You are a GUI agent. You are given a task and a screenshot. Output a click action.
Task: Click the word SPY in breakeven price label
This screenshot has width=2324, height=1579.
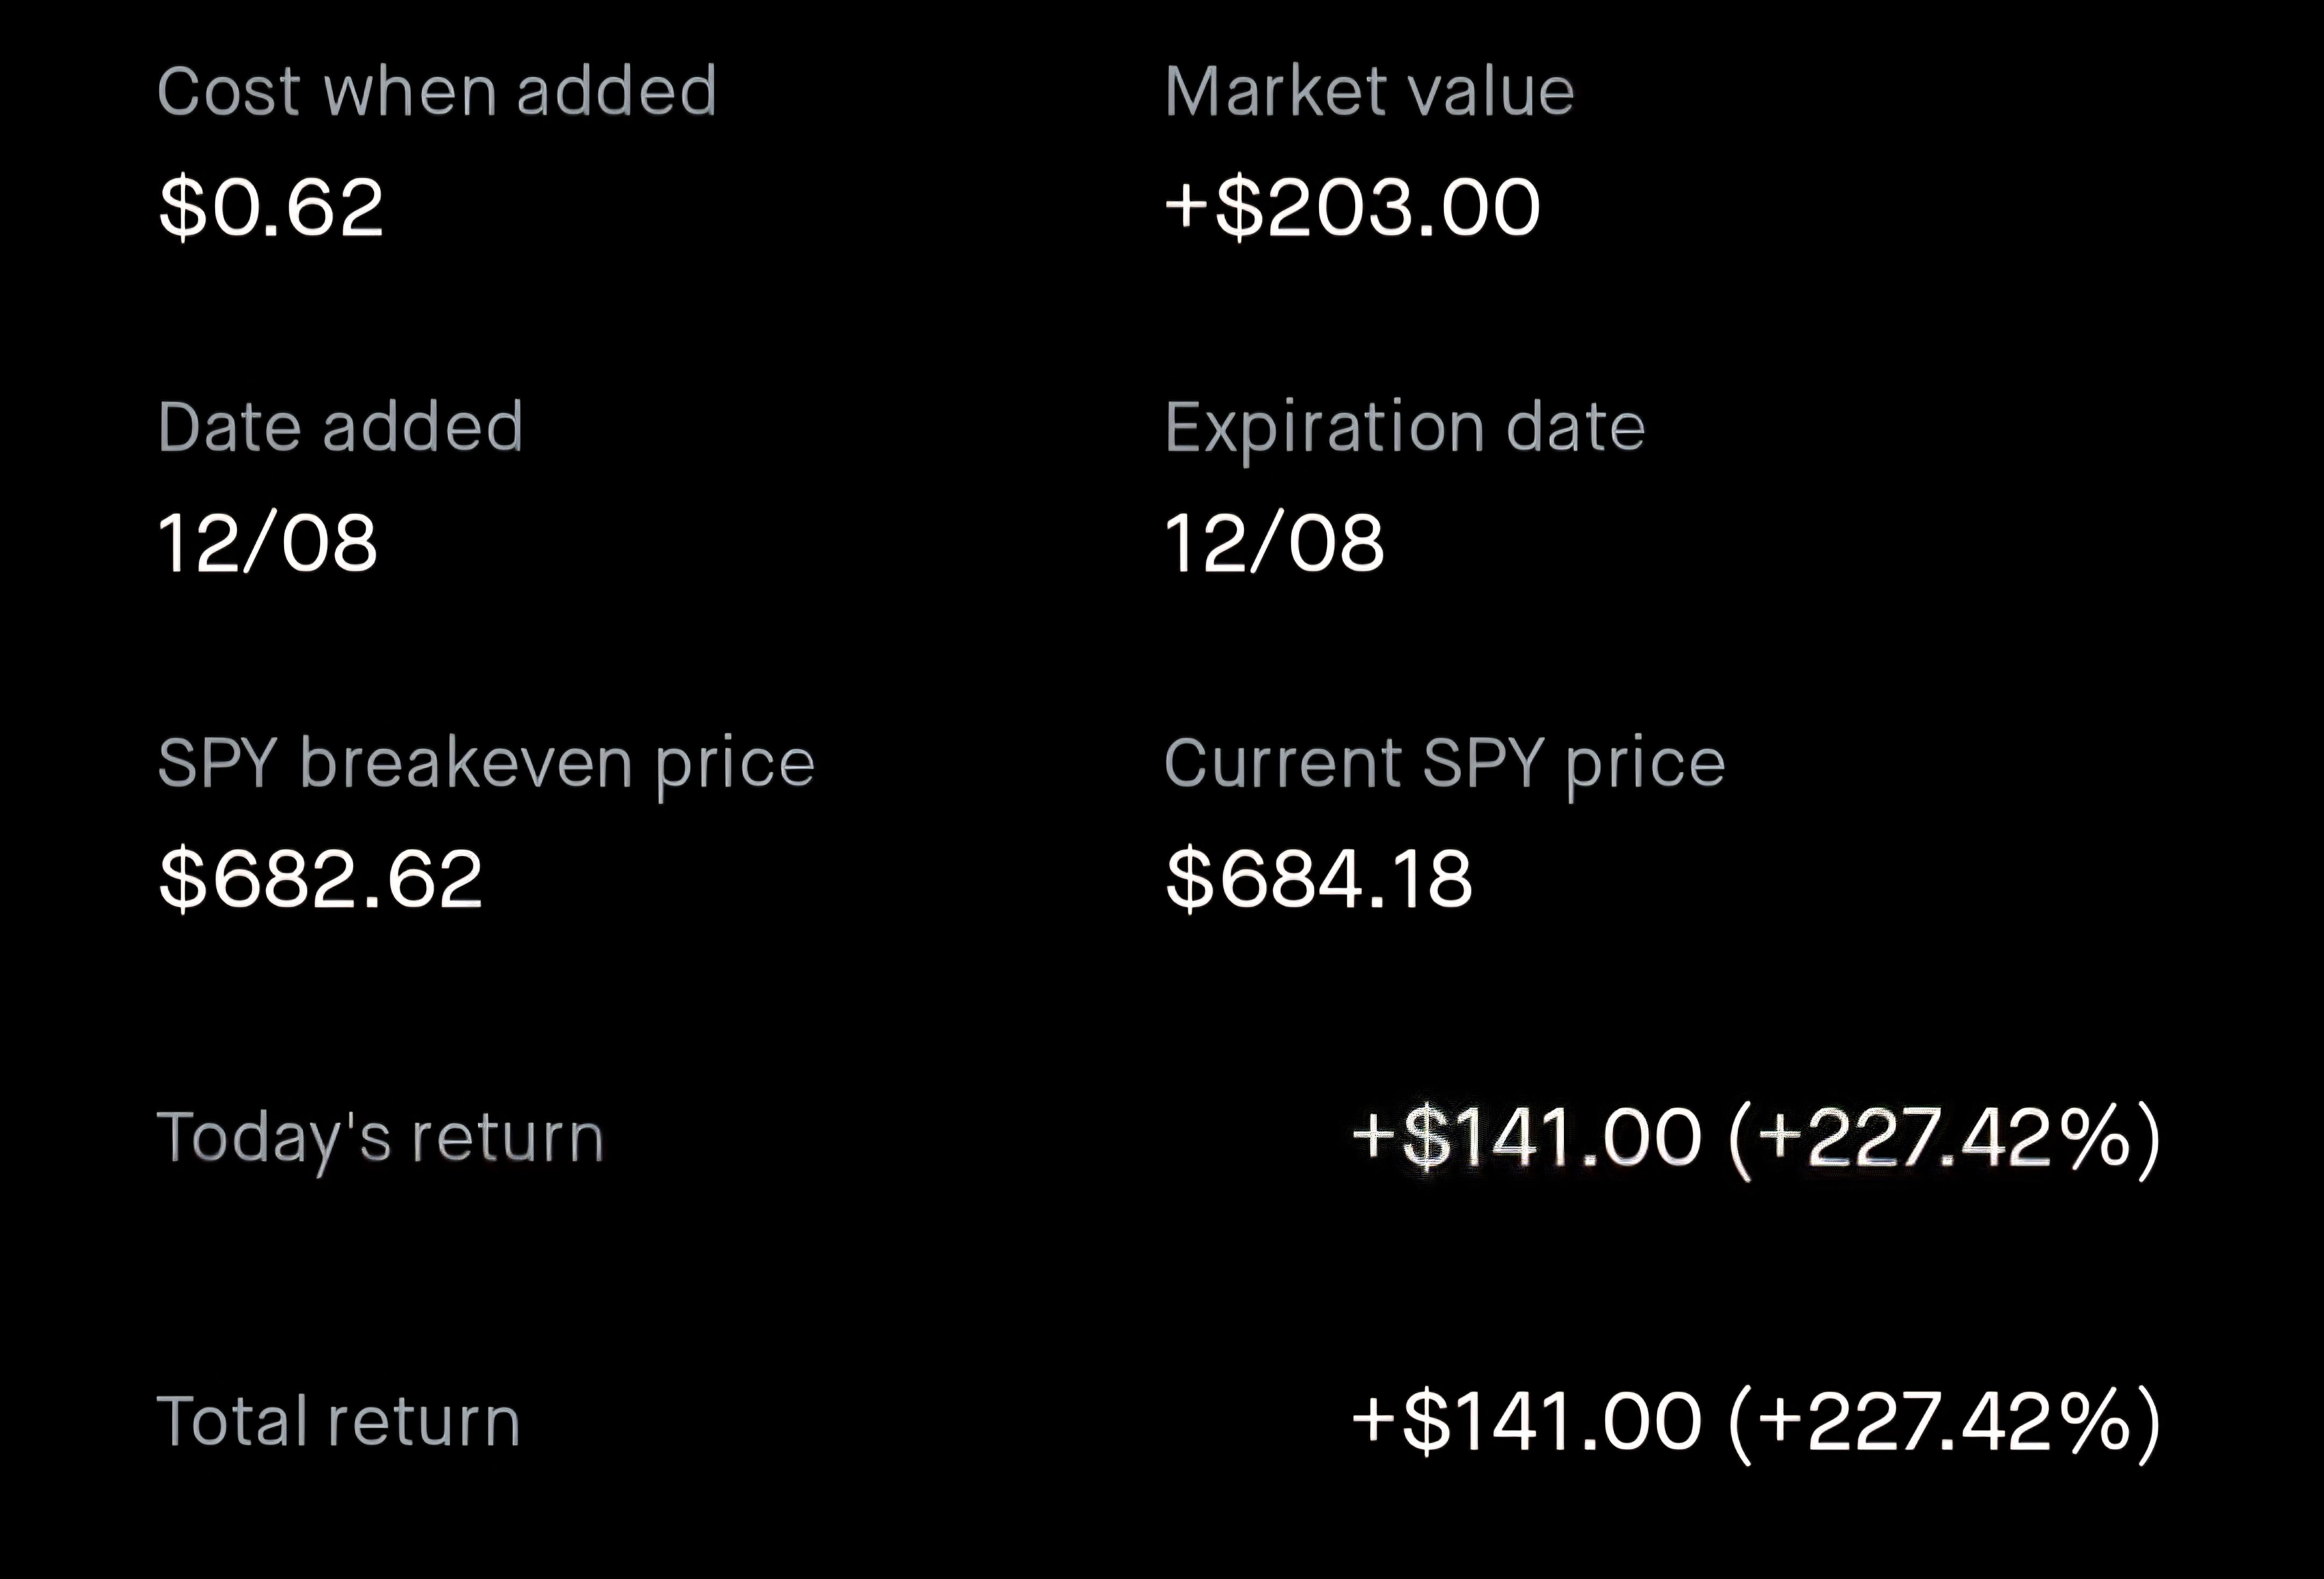[x=217, y=763]
